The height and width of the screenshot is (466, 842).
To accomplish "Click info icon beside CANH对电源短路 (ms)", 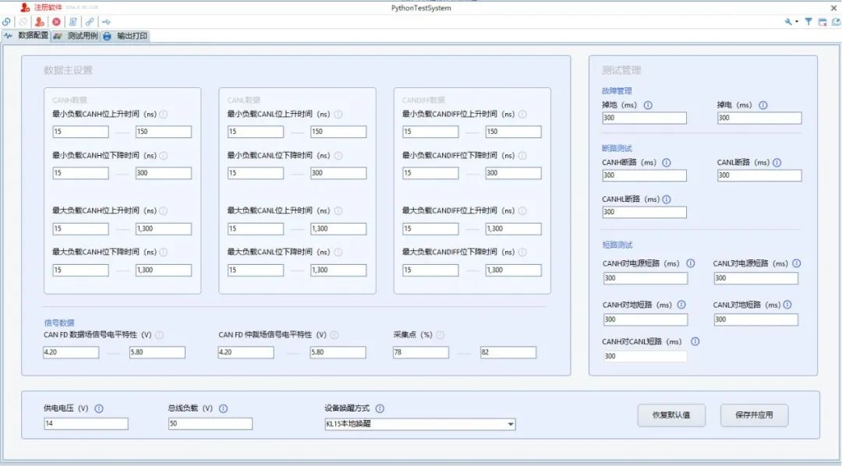I will point(691,263).
